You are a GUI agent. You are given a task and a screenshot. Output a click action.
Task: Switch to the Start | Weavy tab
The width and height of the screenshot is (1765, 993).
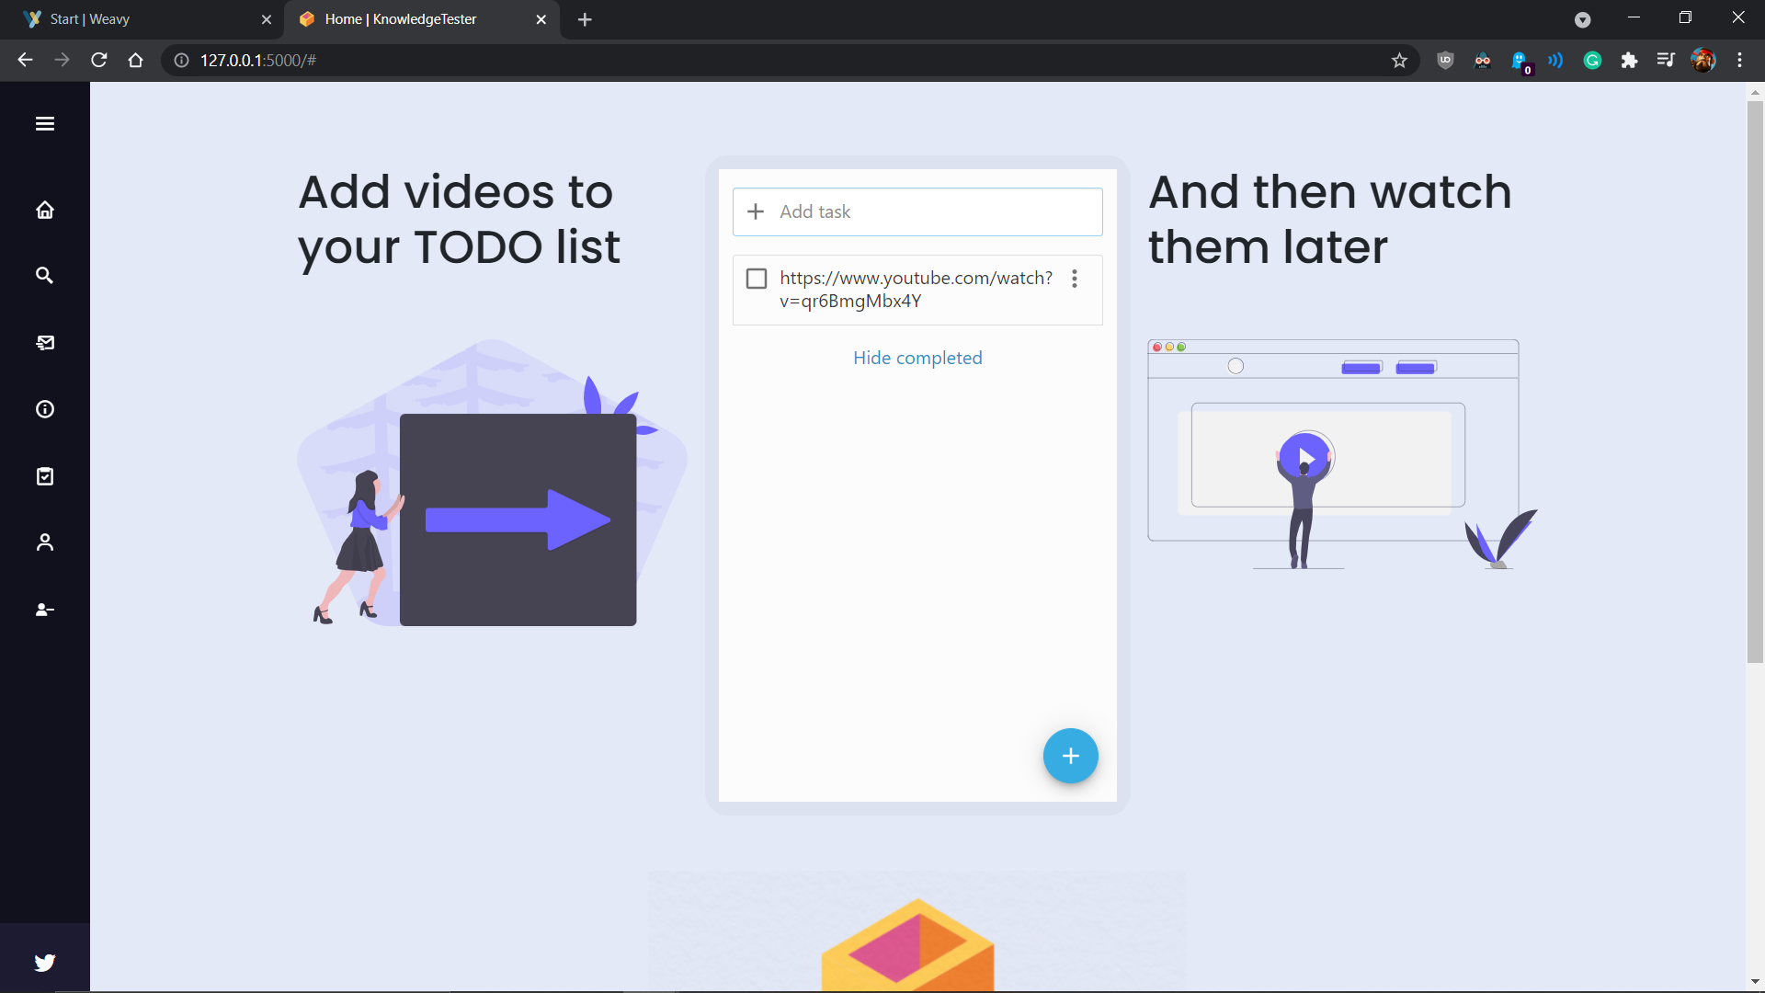[x=138, y=19]
